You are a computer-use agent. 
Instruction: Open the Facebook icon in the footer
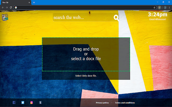pos(14,102)
